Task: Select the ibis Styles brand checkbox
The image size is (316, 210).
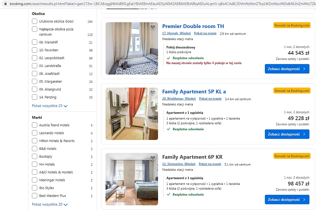Action: pyautogui.click(x=34, y=188)
